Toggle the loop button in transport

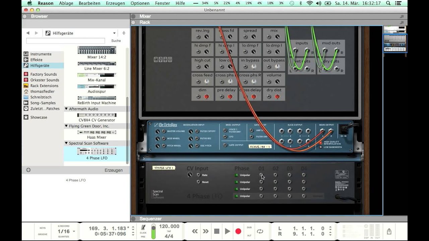point(260,231)
